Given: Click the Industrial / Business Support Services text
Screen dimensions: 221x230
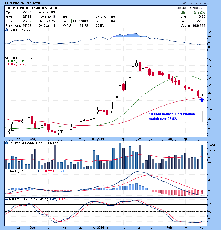Looking at the screenshot, I should [31, 8].
